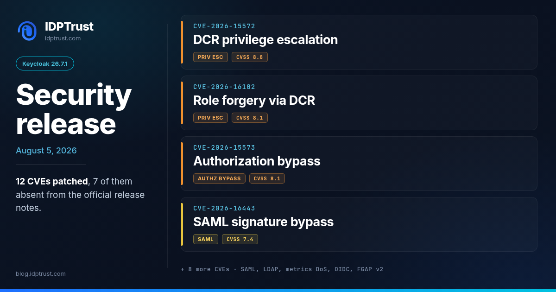Click the CVE-2026-15572 identifier
556x292 pixels.
pos(224,26)
